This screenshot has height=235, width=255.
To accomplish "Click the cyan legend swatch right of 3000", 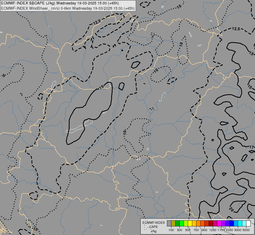I will 240,224.
